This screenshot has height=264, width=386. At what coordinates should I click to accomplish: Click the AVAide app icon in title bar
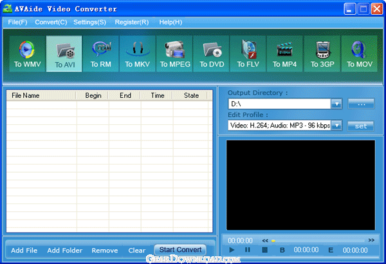[7, 9]
